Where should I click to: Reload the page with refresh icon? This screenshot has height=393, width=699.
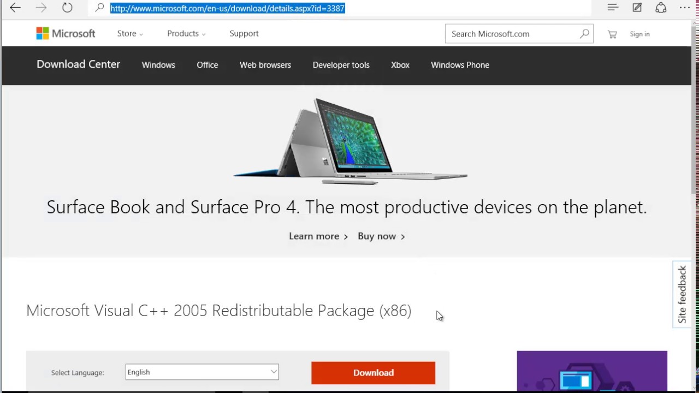(67, 8)
